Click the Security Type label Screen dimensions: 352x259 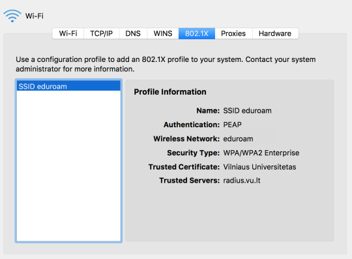193,153
